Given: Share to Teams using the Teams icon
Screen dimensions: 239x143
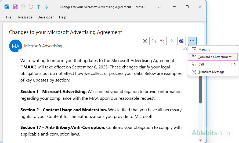Looking at the screenshot, I should 181,41.
